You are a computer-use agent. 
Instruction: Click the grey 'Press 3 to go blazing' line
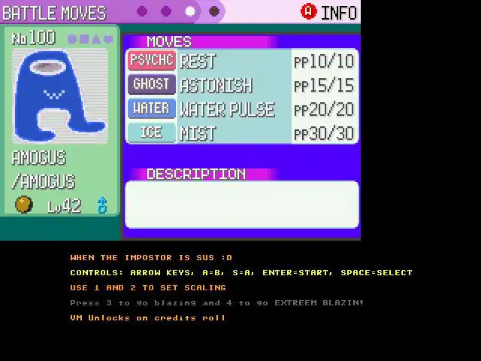click(x=217, y=303)
